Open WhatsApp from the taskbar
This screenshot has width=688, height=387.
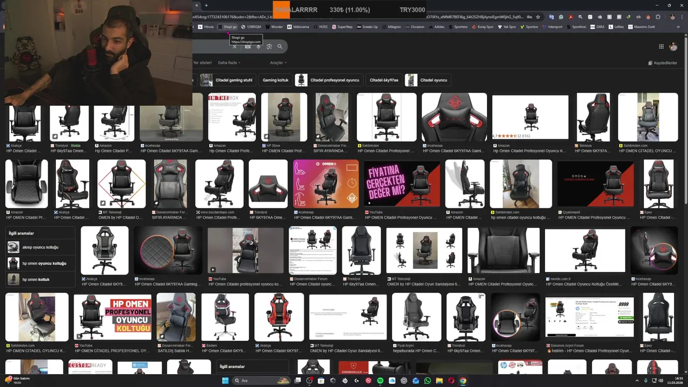click(x=427, y=381)
